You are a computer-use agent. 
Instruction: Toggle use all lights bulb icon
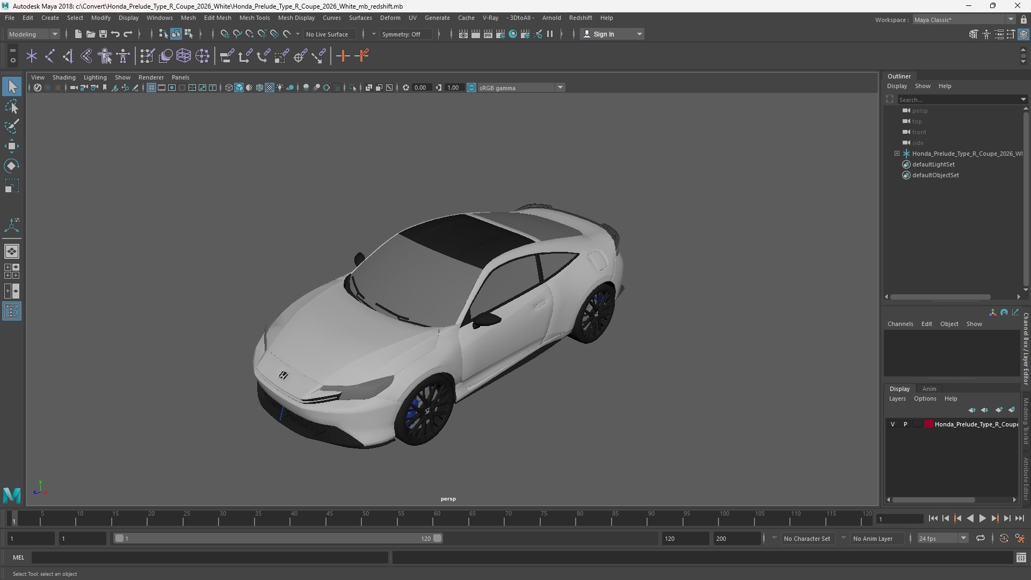[280, 88]
